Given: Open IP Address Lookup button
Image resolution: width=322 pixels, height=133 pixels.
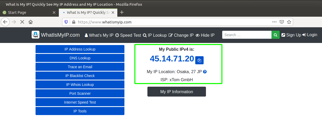Looking at the screenshot, I should 80,49.
